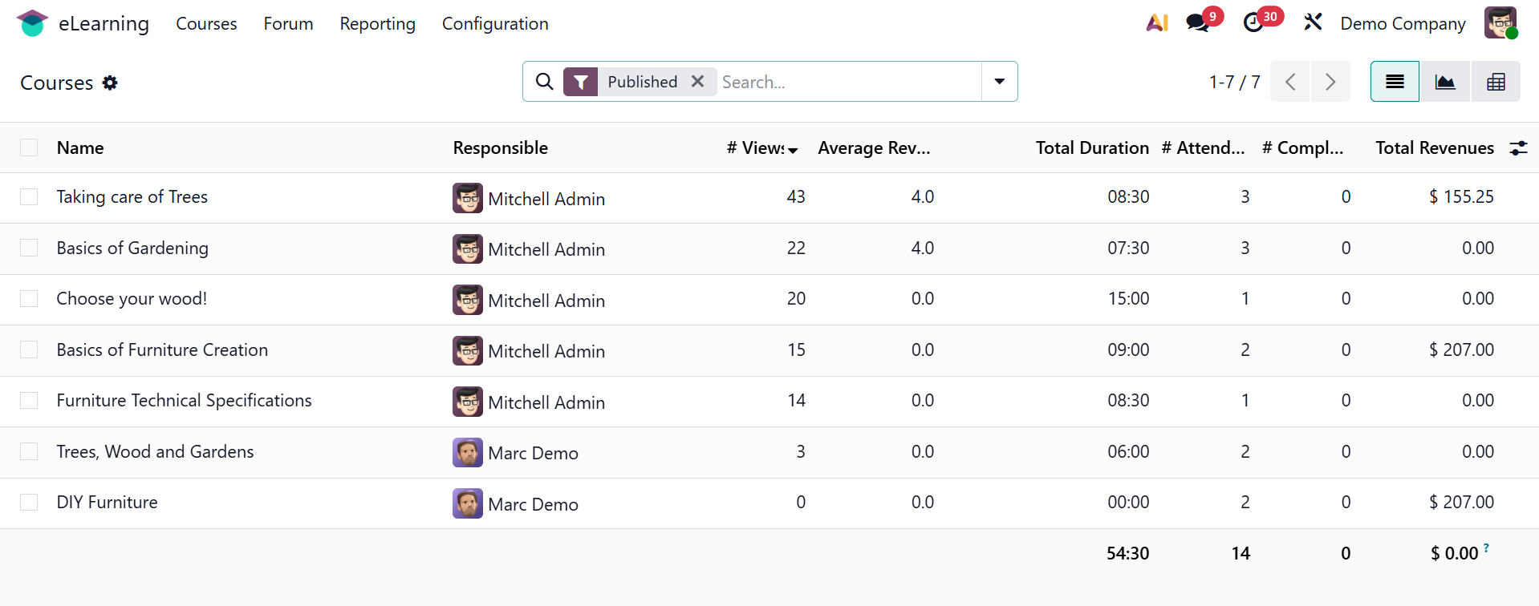Open the discuss messages icon
The width and height of the screenshot is (1539, 606).
click(1198, 23)
